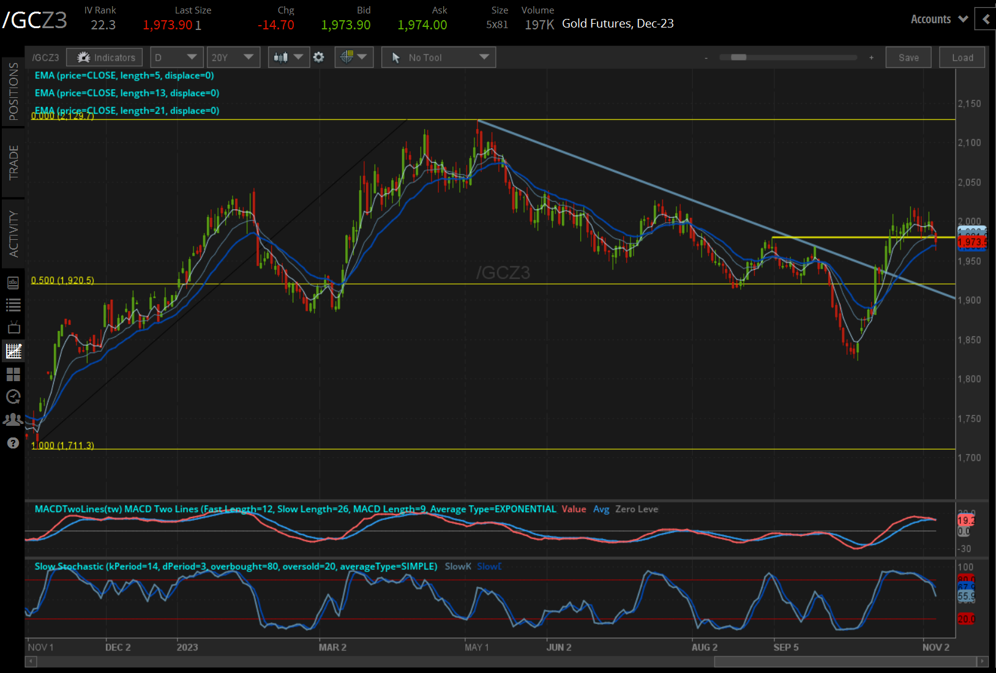Click the watchlist icon in sidebar
The image size is (996, 673).
(x=13, y=305)
